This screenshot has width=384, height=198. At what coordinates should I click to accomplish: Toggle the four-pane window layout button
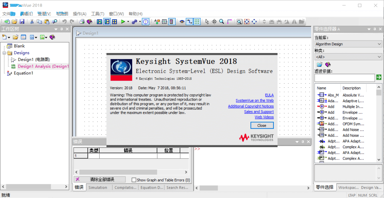(115, 22)
